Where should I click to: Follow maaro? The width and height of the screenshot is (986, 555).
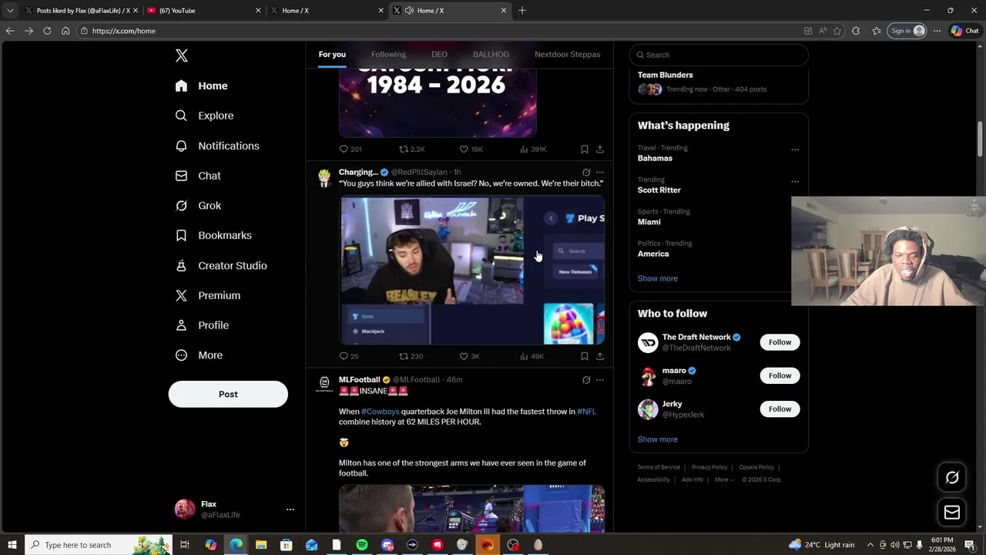coord(780,375)
